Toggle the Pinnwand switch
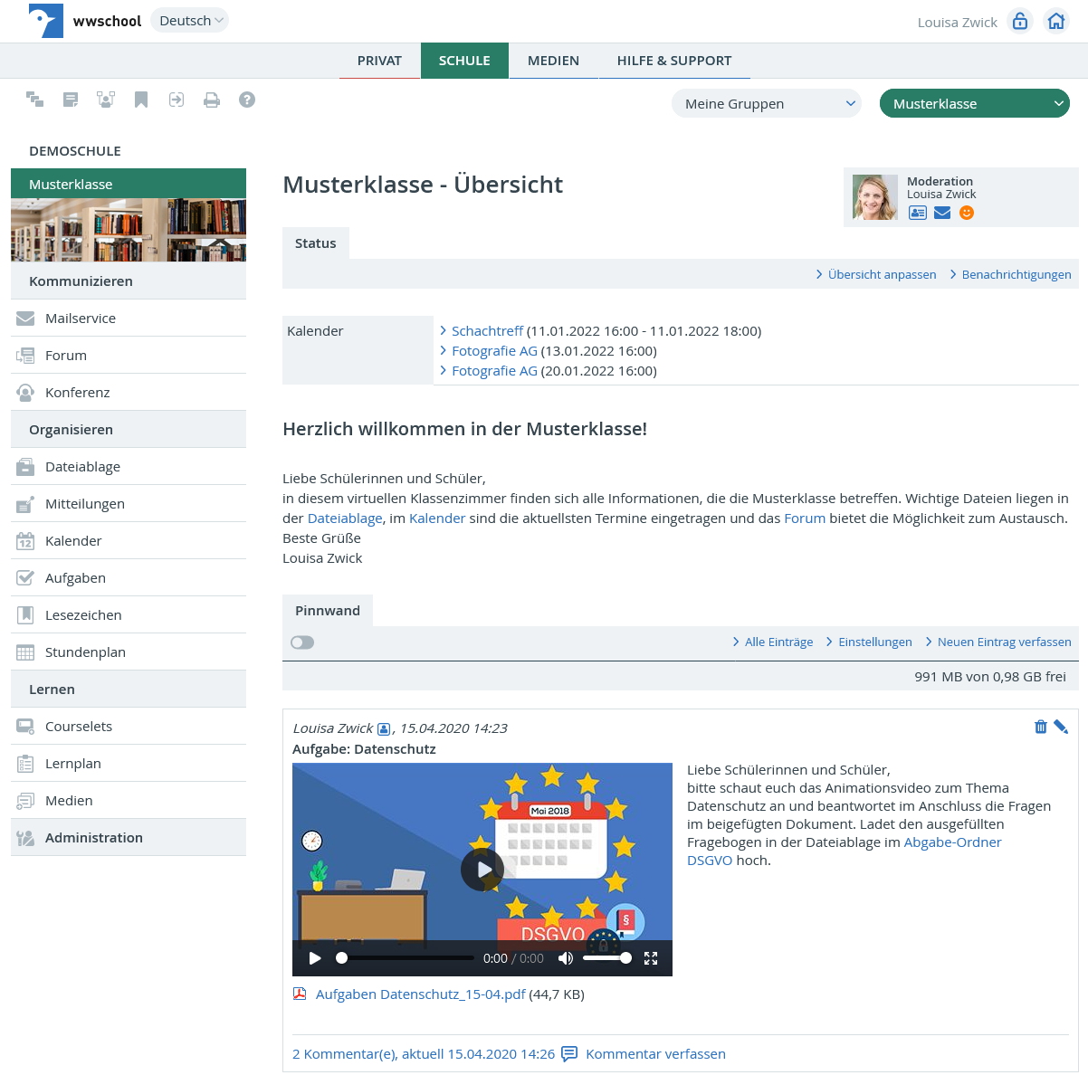The width and height of the screenshot is (1088, 1075). [302, 642]
